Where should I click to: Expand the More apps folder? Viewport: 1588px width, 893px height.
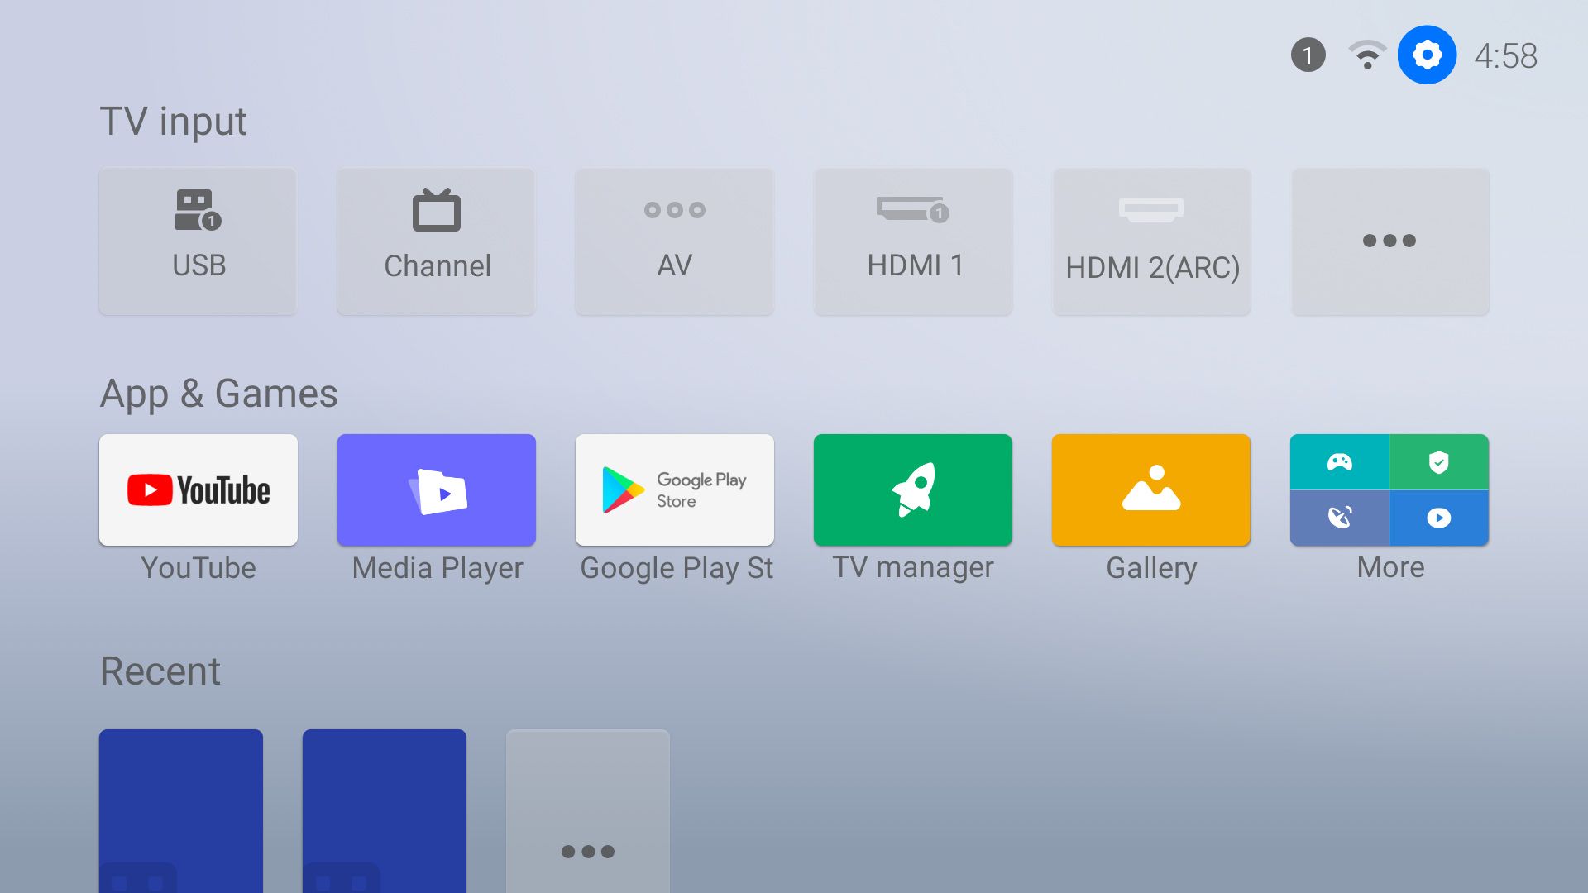click(x=1389, y=489)
